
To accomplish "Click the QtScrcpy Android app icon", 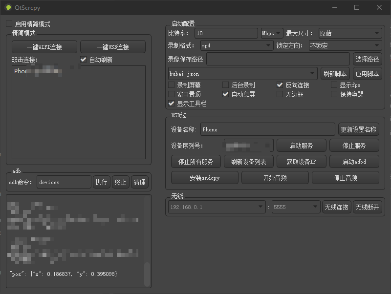I will (8, 7).
